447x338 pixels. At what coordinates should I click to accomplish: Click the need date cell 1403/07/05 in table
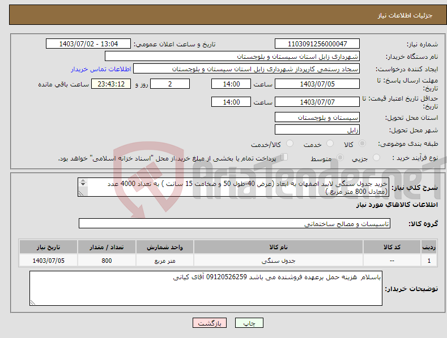click(x=49, y=261)
